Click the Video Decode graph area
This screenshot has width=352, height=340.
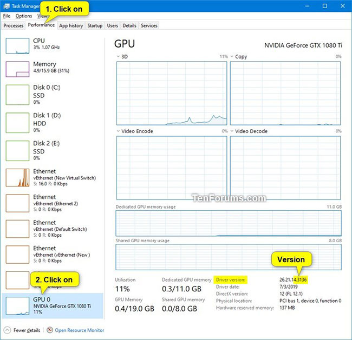coord(285,168)
